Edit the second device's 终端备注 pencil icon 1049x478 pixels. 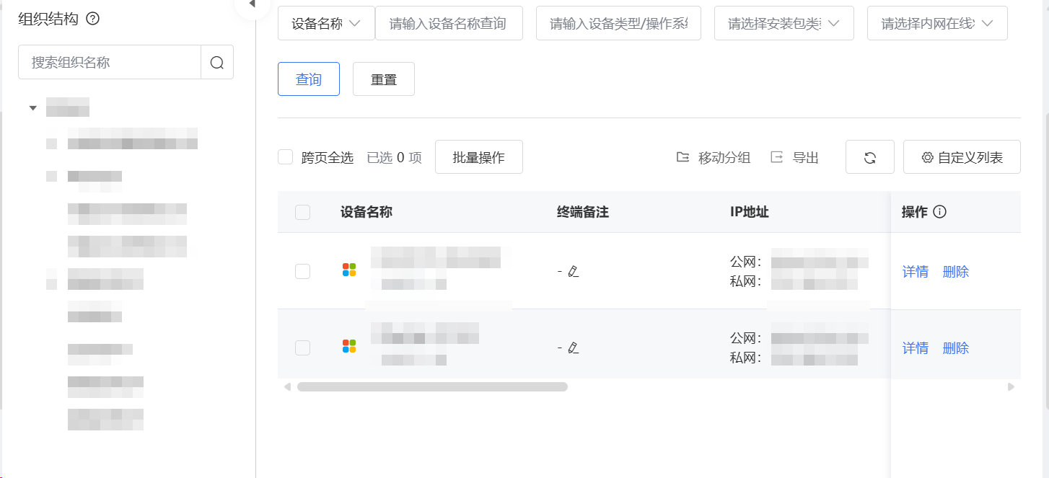(x=574, y=348)
